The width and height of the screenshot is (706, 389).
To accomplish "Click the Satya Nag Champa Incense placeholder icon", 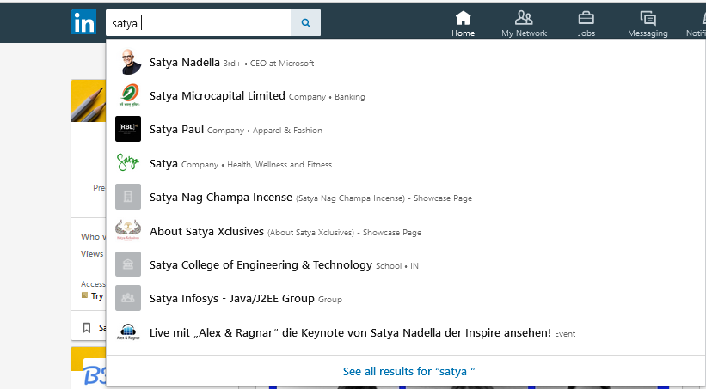I will coord(128,197).
